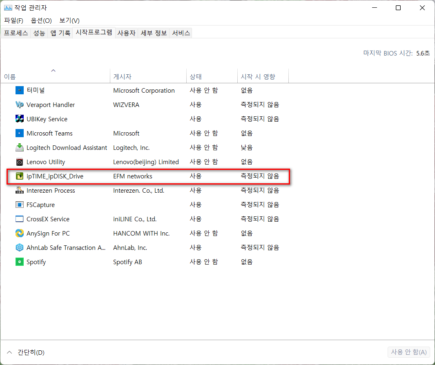The width and height of the screenshot is (435, 365).
Task: Click the 사용 status of FSCapture
Action: 196,205
